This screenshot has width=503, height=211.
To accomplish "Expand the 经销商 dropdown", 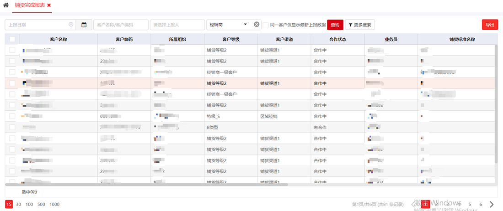I will click(245, 25).
